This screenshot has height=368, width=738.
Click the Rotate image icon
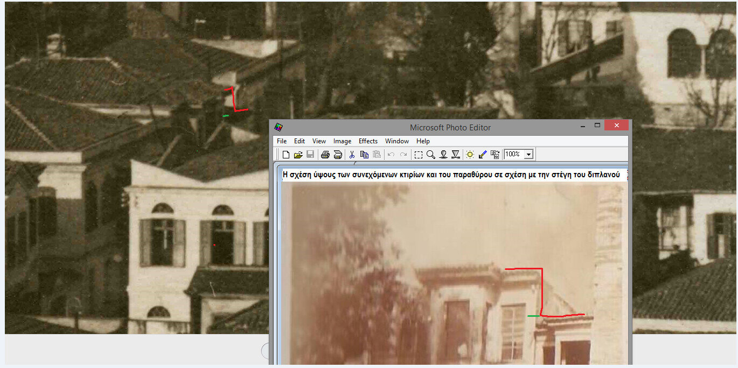495,155
